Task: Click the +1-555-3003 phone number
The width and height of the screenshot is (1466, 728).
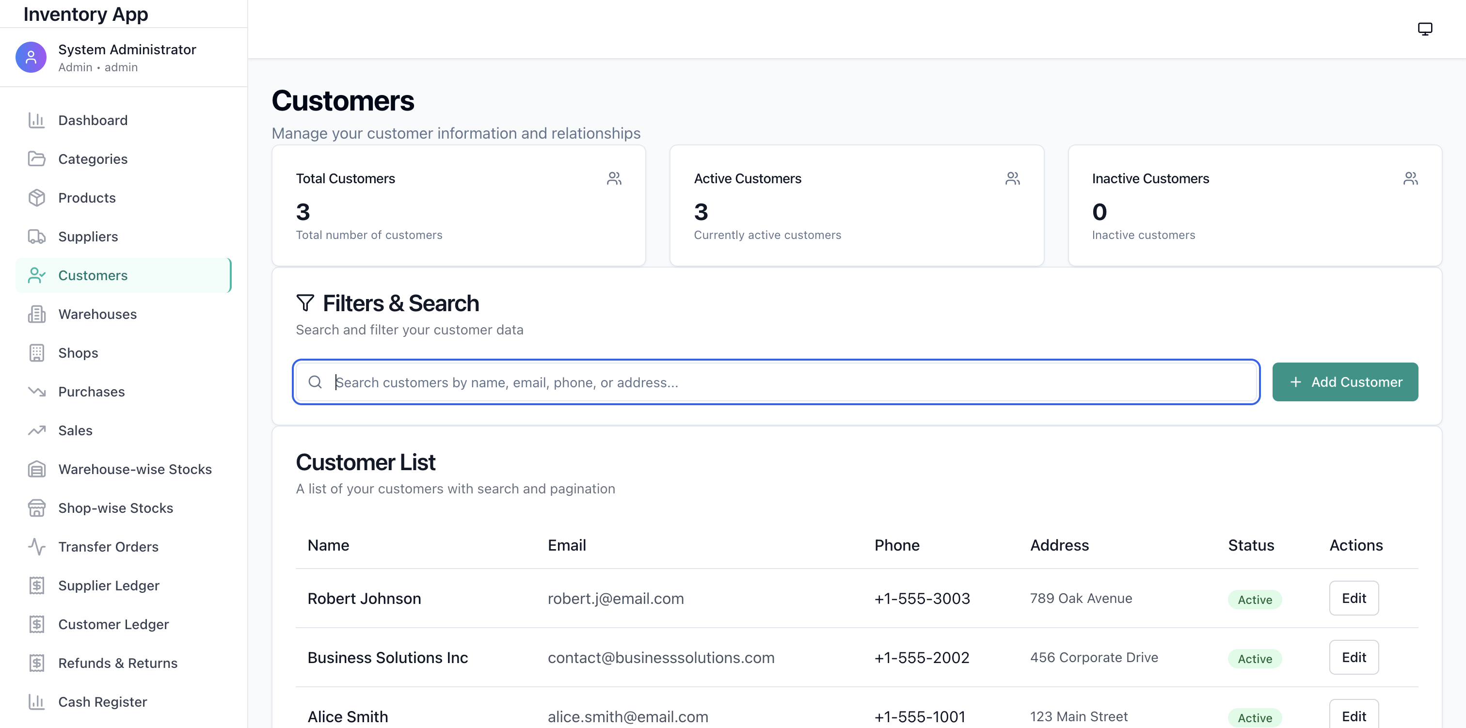Action: (x=923, y=598)
